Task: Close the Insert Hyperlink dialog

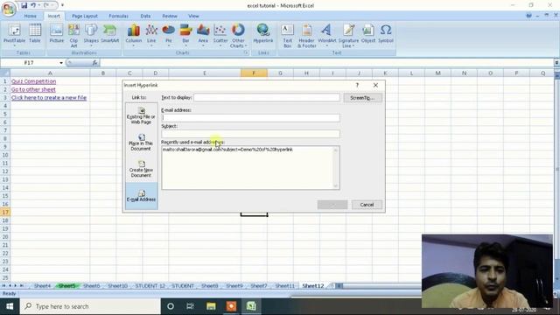Action: coord(375,85)
